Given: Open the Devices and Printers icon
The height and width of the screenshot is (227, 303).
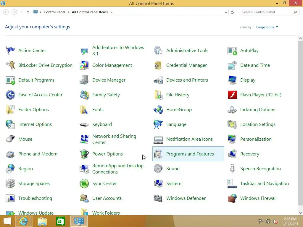Looking at the screenshot, I should [x=158, y=80].
